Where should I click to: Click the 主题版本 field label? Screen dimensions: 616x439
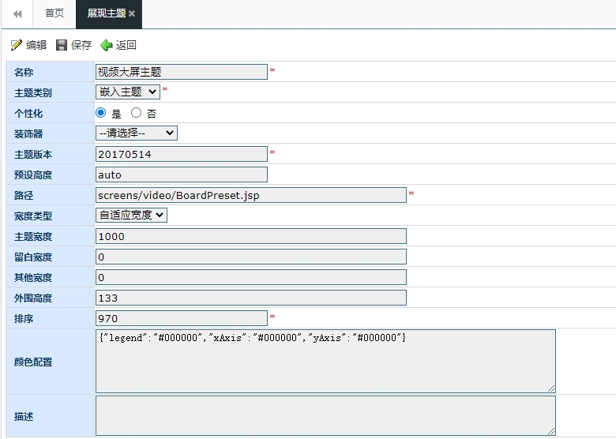(33, 155)
